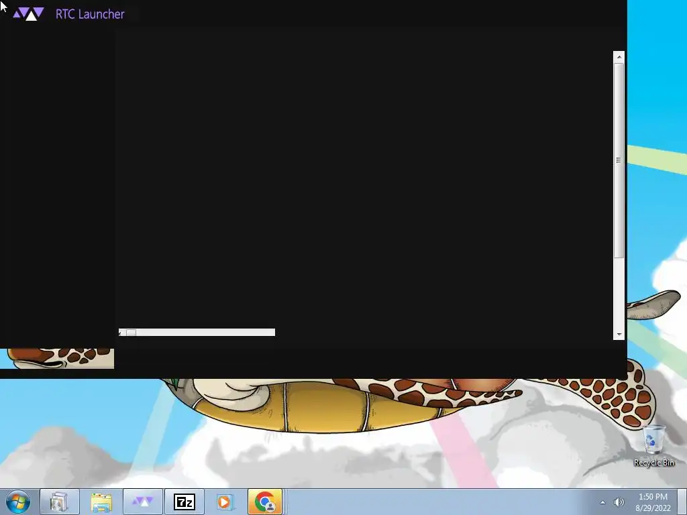Image resolution: width=687 pixels, height=515 pixels.
Task: Open the Windows Start menu
Action: click(18, 502)
